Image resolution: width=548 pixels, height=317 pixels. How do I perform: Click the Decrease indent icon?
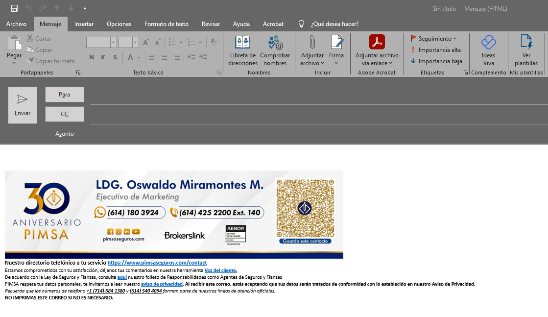click(191, 57)
